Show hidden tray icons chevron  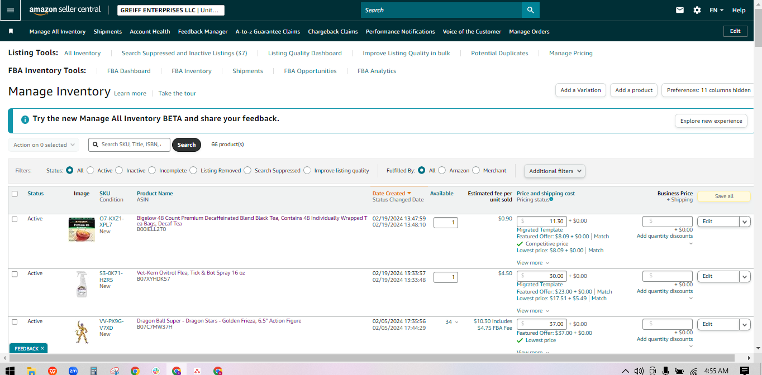tap(626, 371)
